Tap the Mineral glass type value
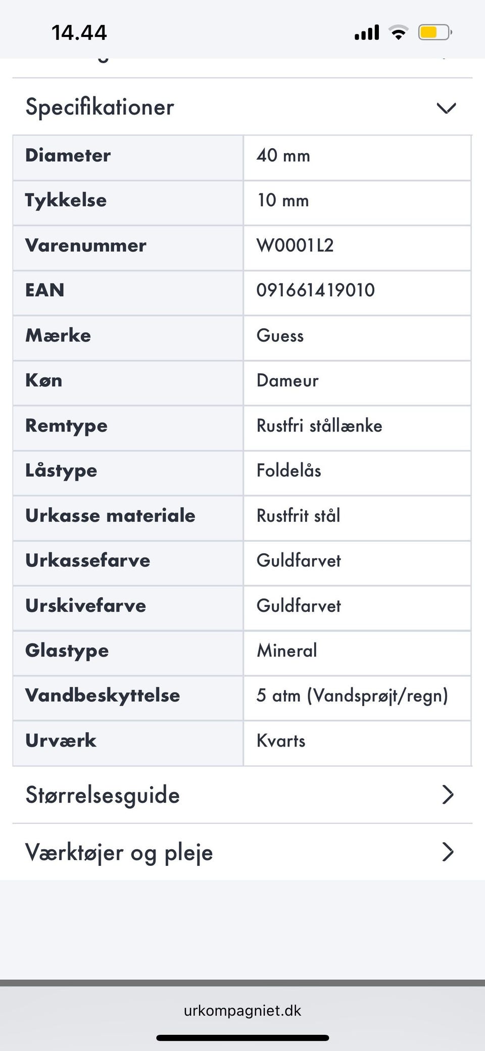Viewport: 485px width, 1051px height. click(287, 651)
